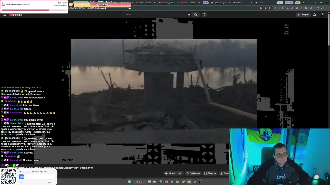Image resolution: width=330 pixels, height=185 pixels.
Task: Click chat username SMoKiMo11 saying Красава
Action: pos(16,153)
